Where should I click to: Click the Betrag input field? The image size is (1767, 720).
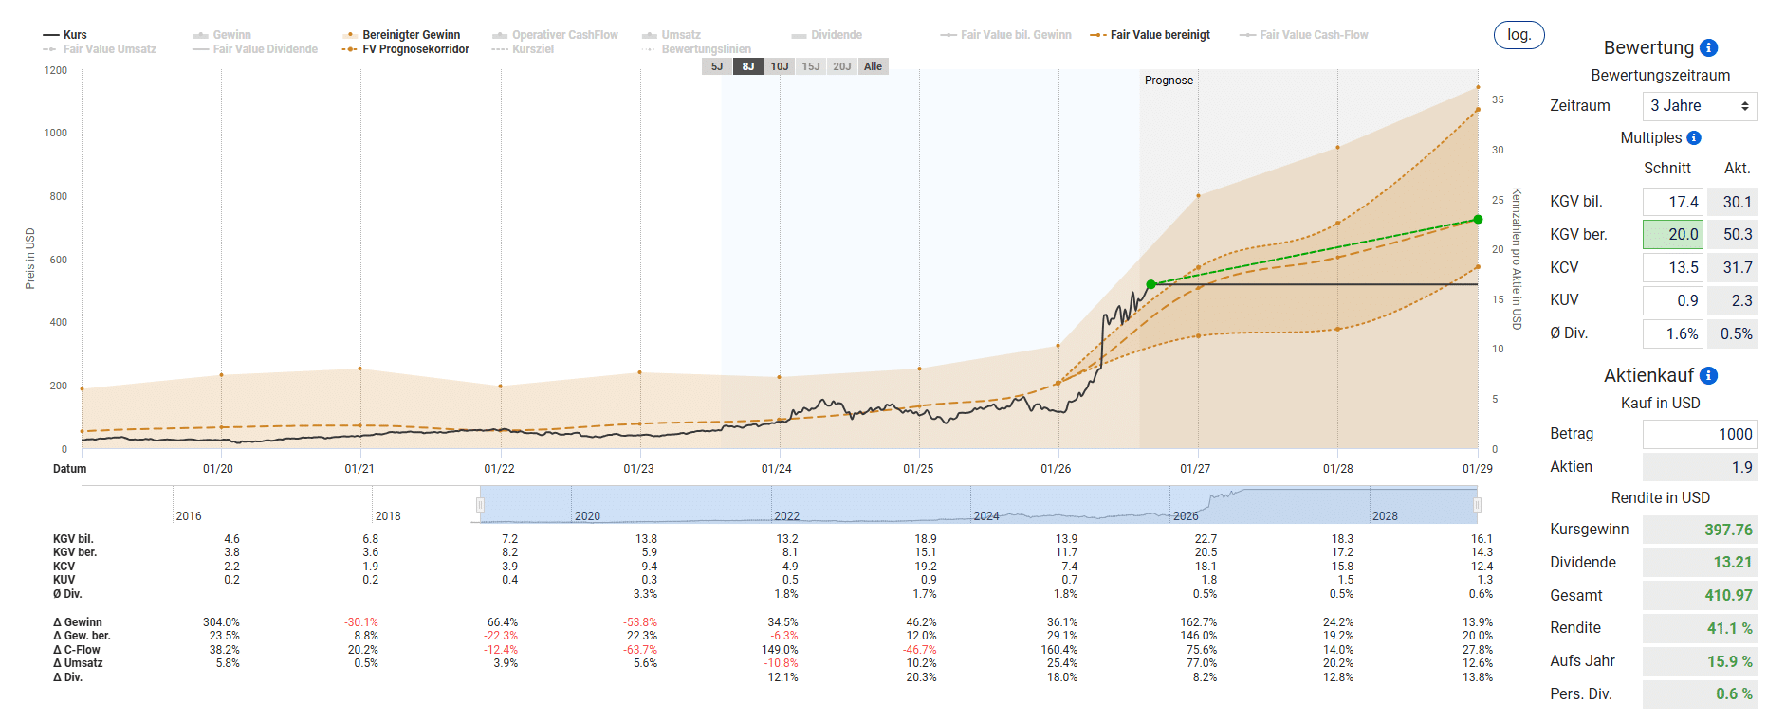point(1700,434)
